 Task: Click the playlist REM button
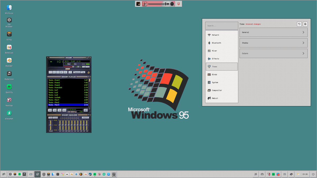pyautogui.click(x=55, y=110)
